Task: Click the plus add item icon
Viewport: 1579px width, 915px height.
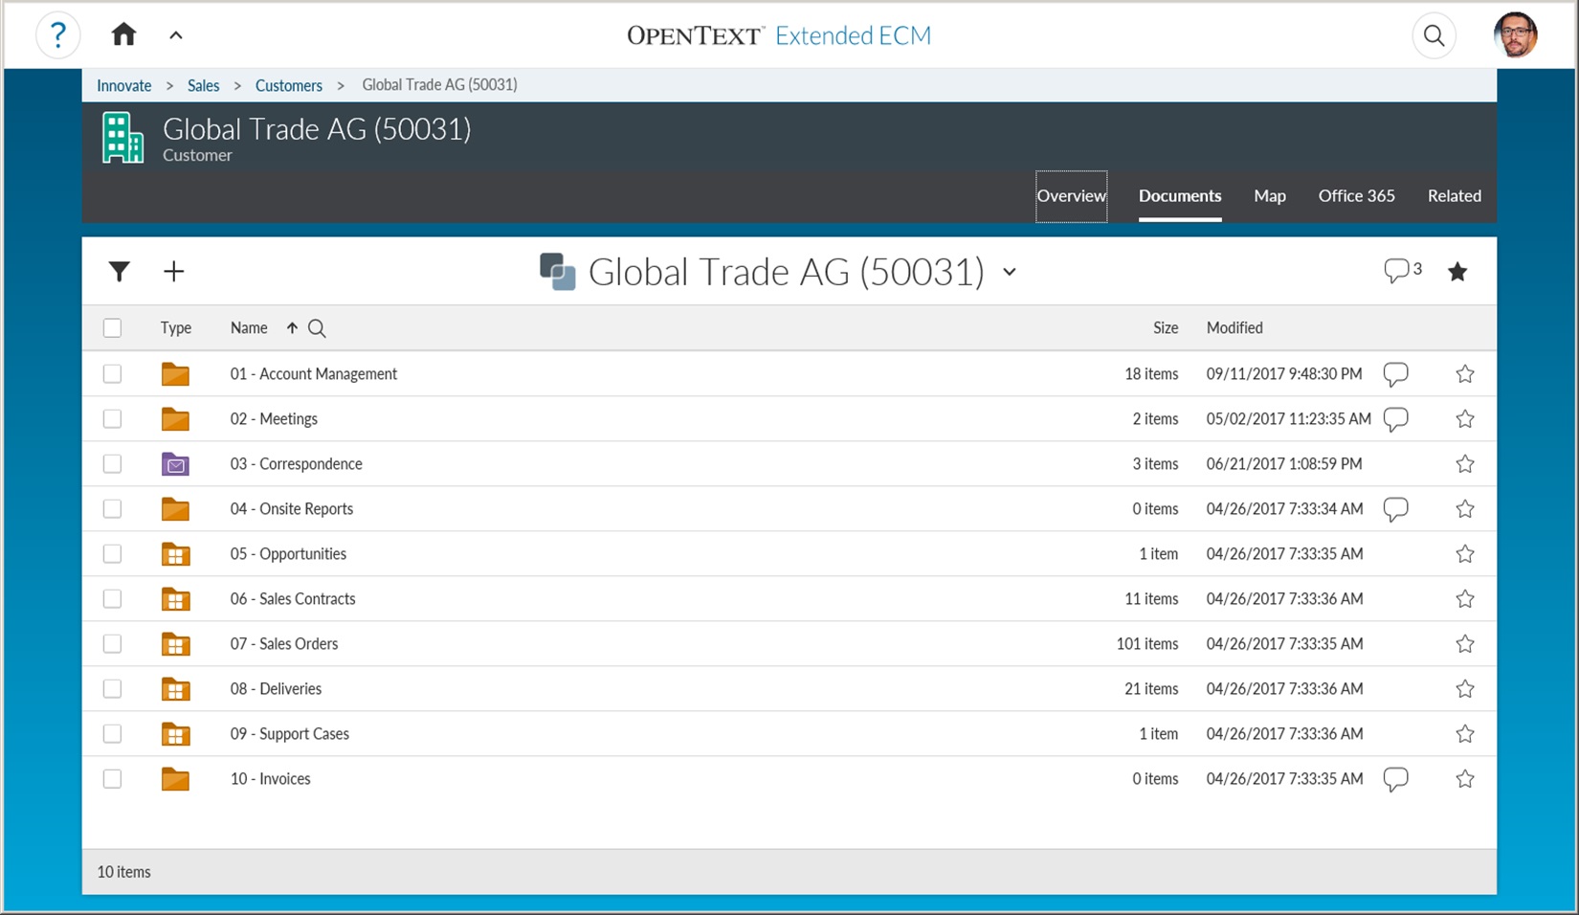Action: [173, 272]
